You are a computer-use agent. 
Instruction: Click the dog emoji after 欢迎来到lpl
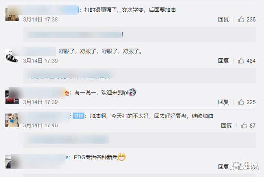point(132,92)
